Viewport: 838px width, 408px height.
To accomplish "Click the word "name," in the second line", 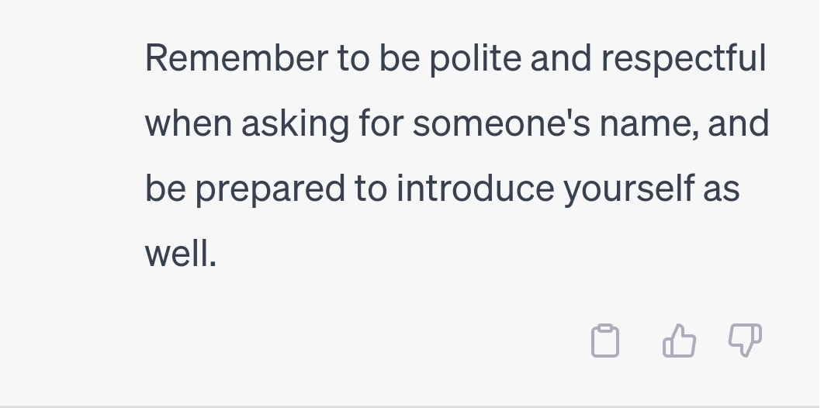I will pos(649,124).
